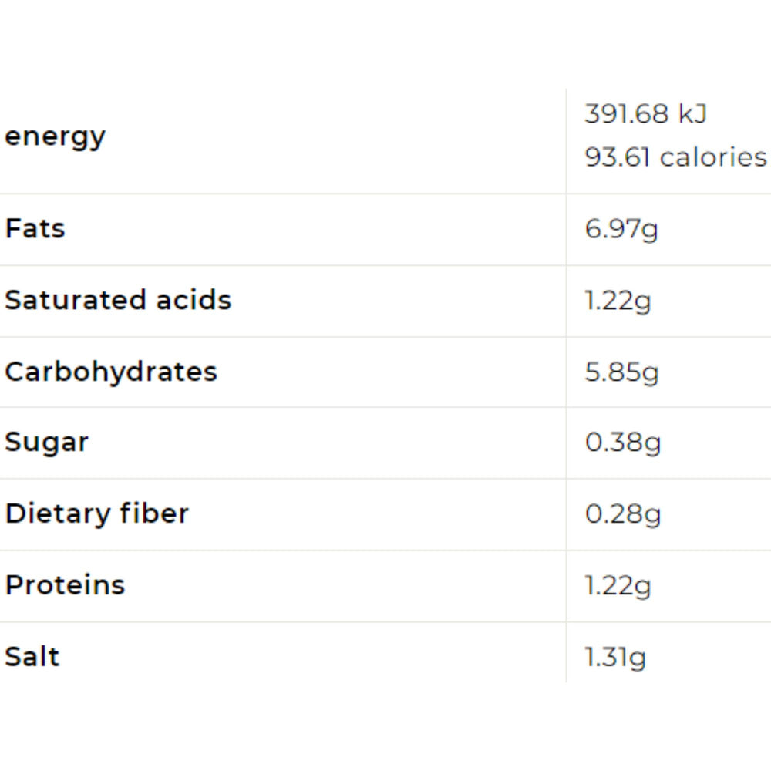Select the 5.85g carbohydrates value
Viewport: 771px width, 771px height.
point(621,372)
